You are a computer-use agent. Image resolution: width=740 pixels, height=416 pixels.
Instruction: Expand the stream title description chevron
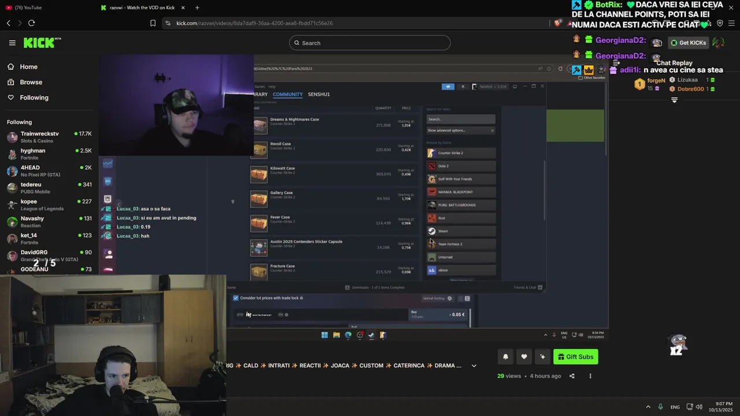pyautogui.click(x=474, y=366)
